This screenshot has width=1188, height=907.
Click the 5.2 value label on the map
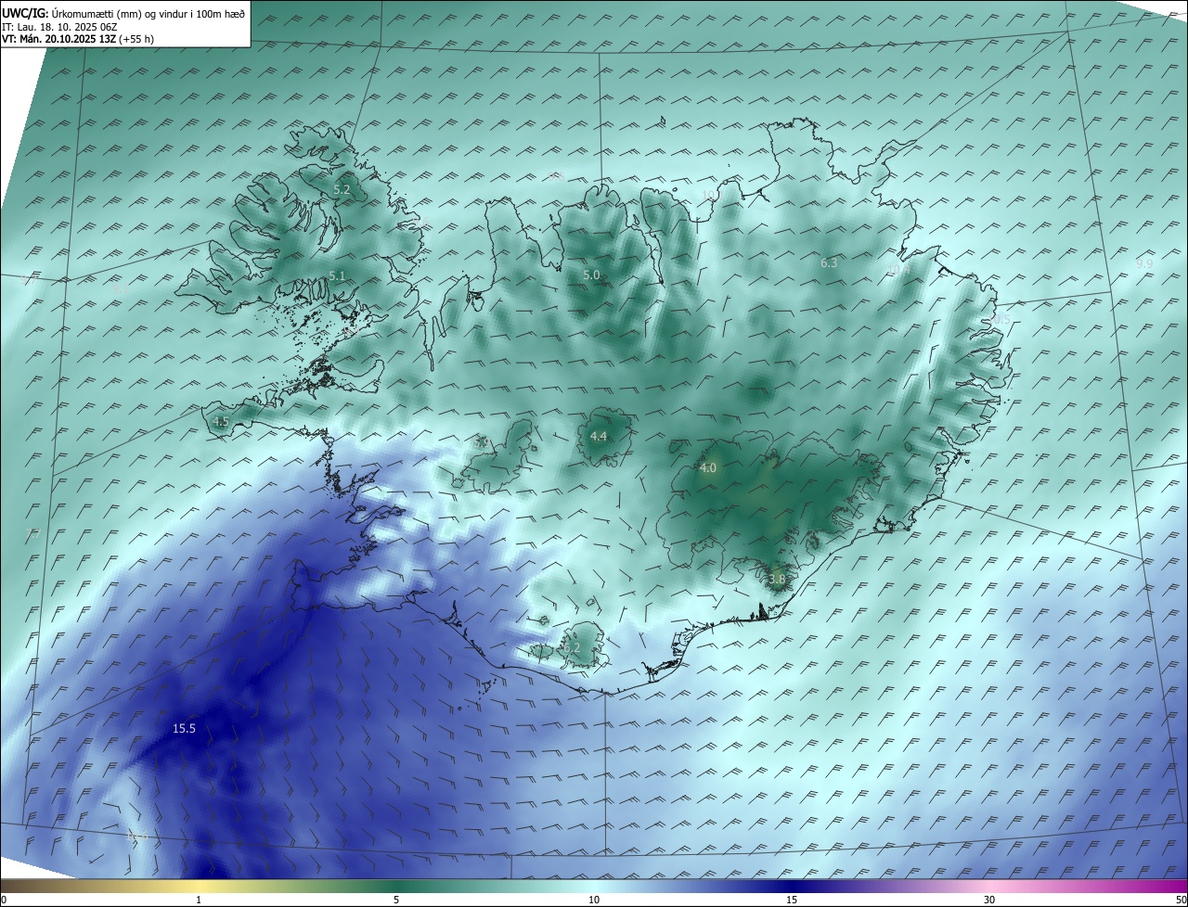[342, 189]
